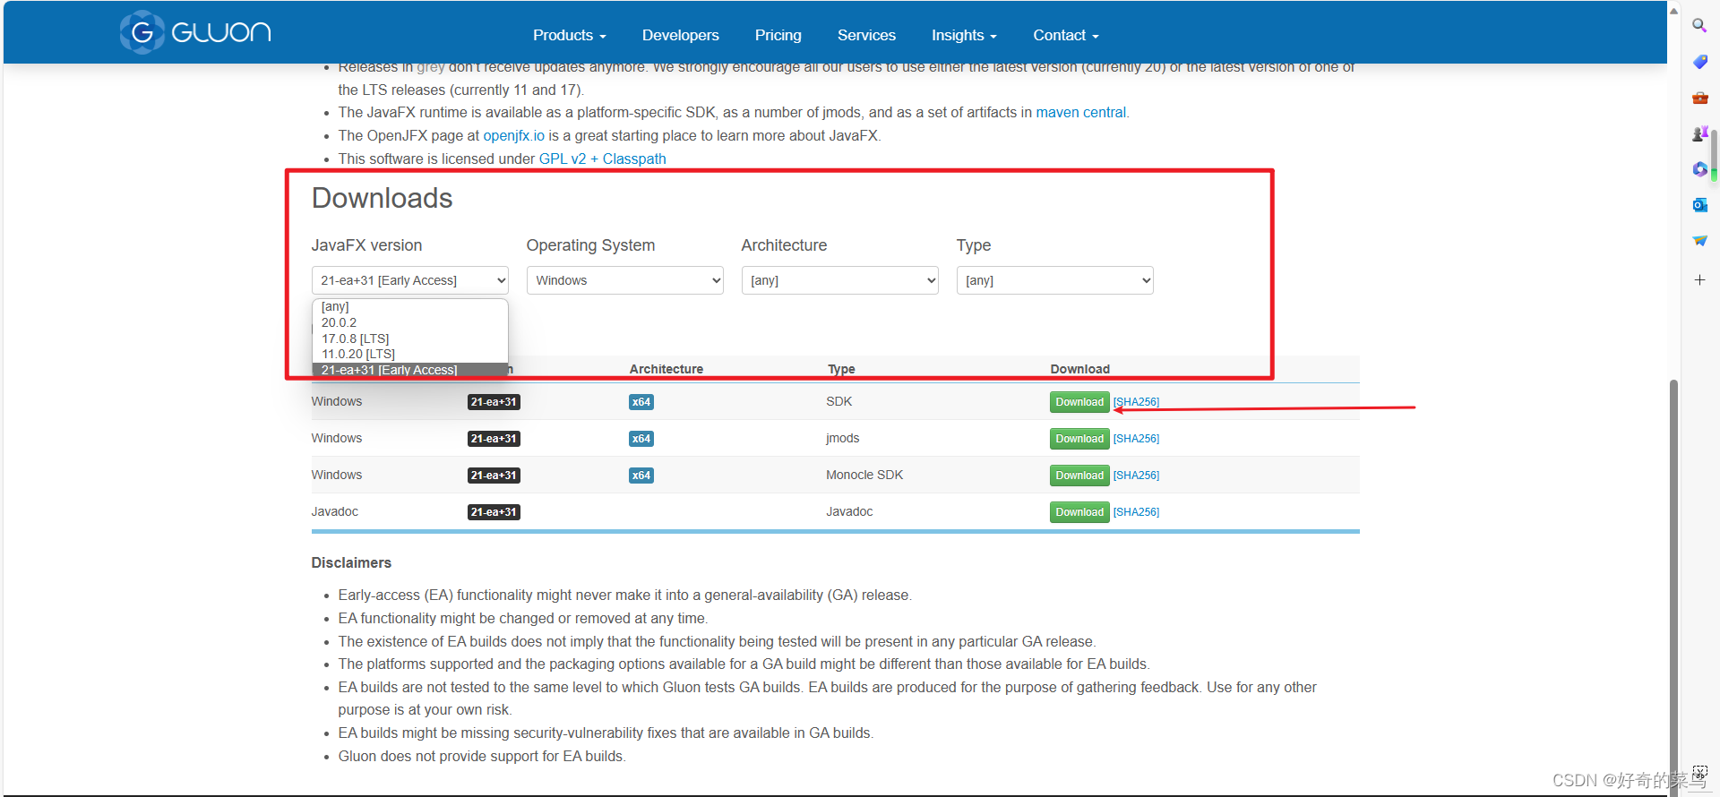Open the Tools toolbox icon in the sidebar
The image size is (1720, 797).
pos(1699,98)
